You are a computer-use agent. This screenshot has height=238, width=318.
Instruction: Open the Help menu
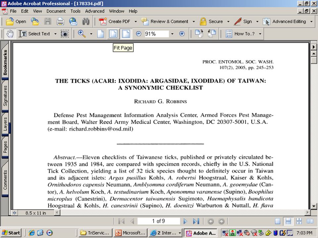[x=133, y=11]
